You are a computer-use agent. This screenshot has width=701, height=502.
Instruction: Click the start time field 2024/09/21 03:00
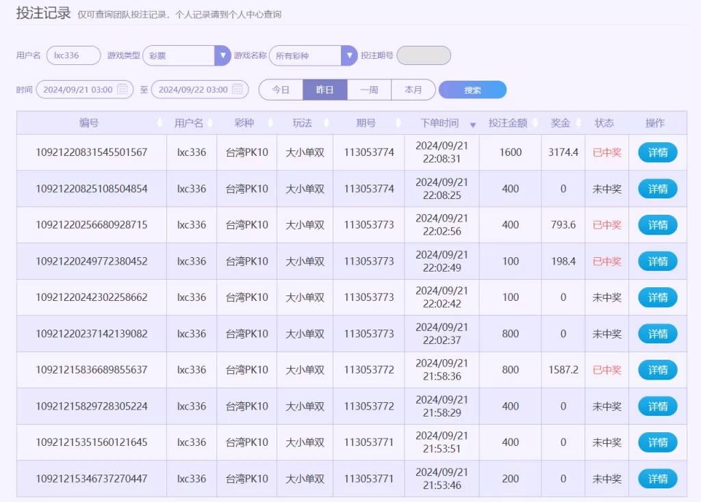[x=84, y=90]
